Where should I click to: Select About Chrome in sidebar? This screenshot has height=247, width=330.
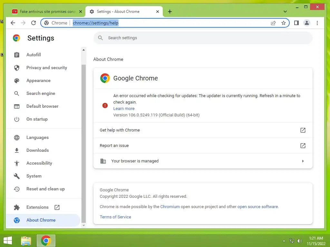(43, 220)
